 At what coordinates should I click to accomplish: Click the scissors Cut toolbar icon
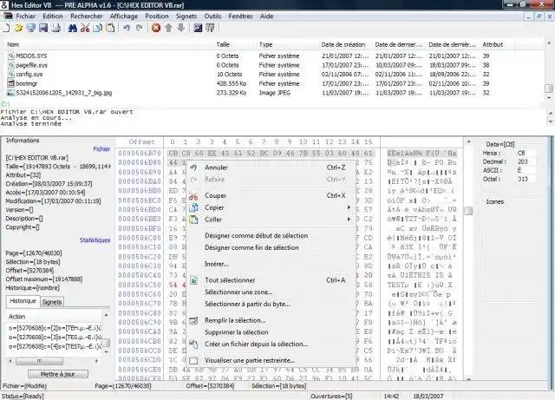pyautogui.click(x=85, y=28)
